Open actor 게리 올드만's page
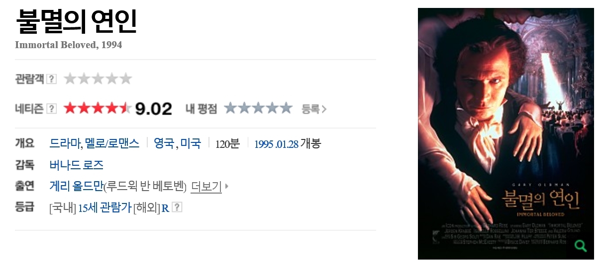The height and width of the screenshot is (269, 606). (76, 187)
